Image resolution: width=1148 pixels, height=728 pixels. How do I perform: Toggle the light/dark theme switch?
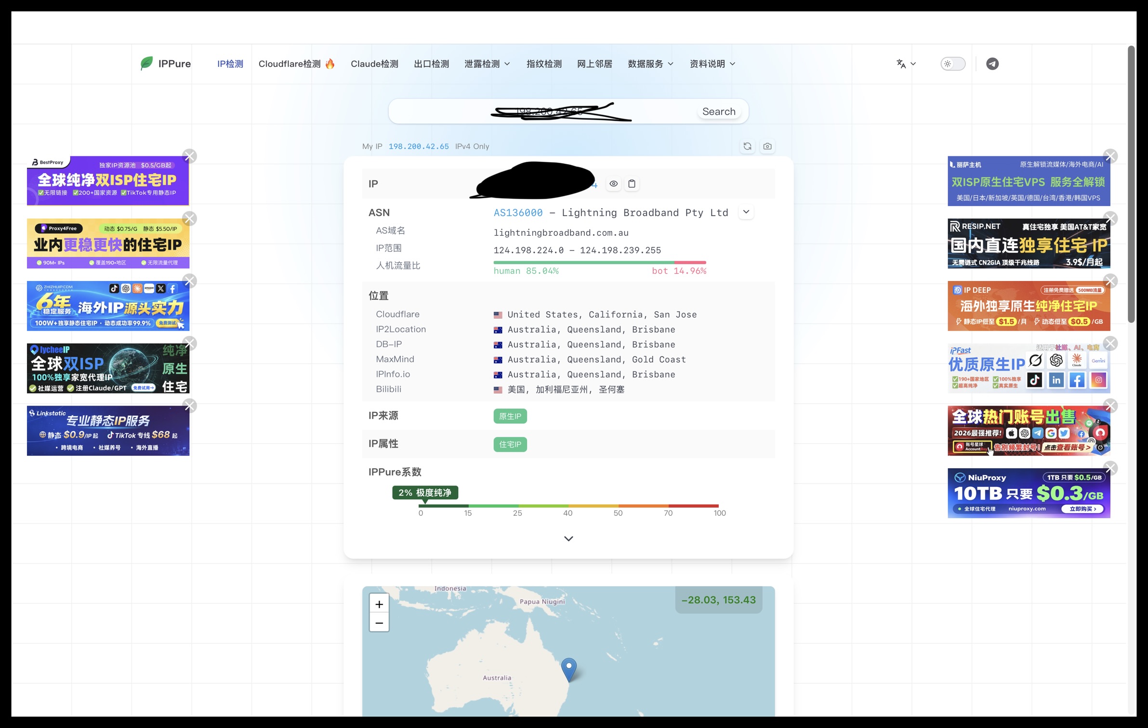coord(953,64)
